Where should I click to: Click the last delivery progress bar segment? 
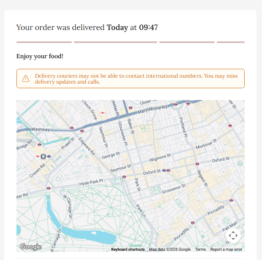pos(230,42)
